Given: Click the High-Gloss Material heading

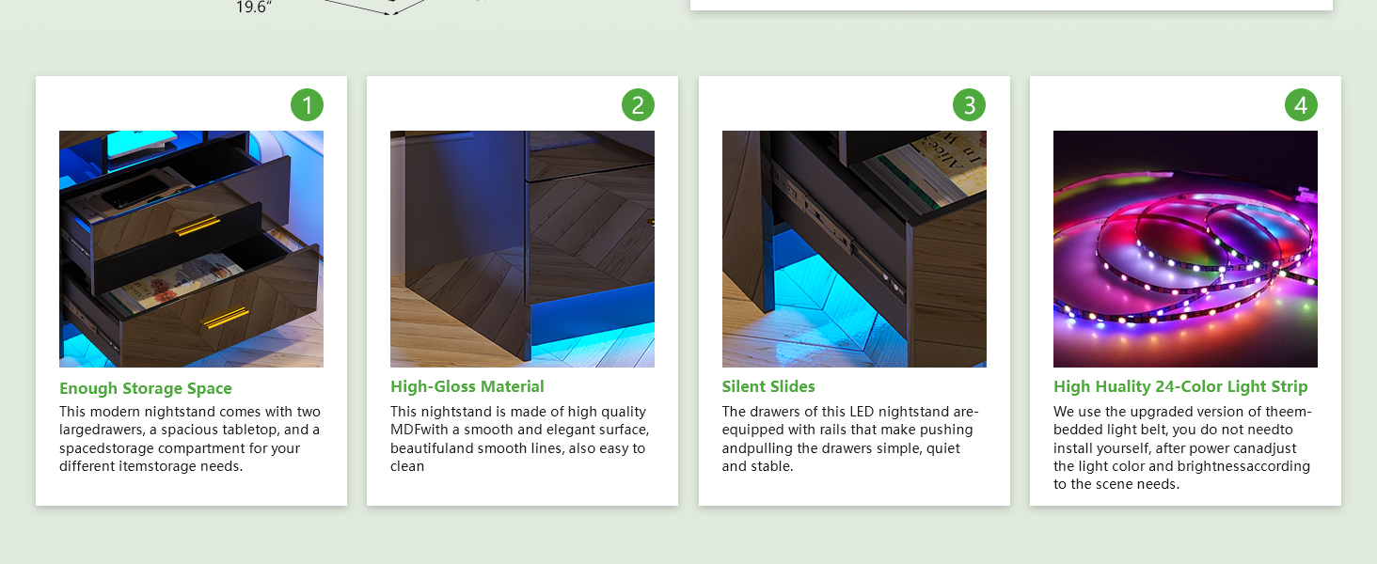Looking at the screenshot, I should tap(467, 386).
